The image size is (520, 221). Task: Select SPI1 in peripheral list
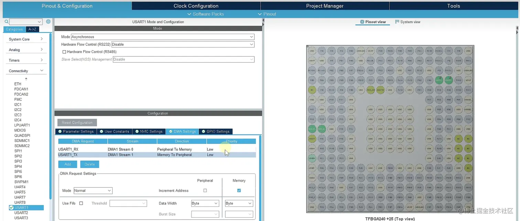click(18, 151)
